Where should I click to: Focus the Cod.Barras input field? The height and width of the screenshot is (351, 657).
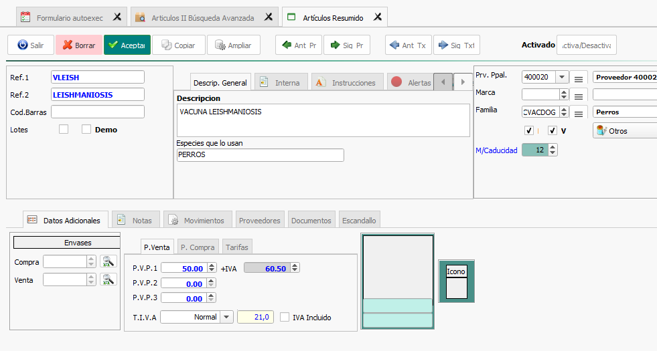pyautogui.click(x=98, y=112)
